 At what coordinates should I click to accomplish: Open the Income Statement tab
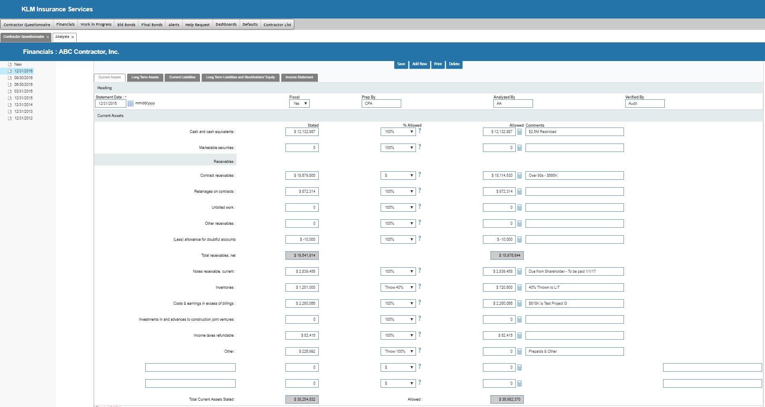[x=299, y=77]
